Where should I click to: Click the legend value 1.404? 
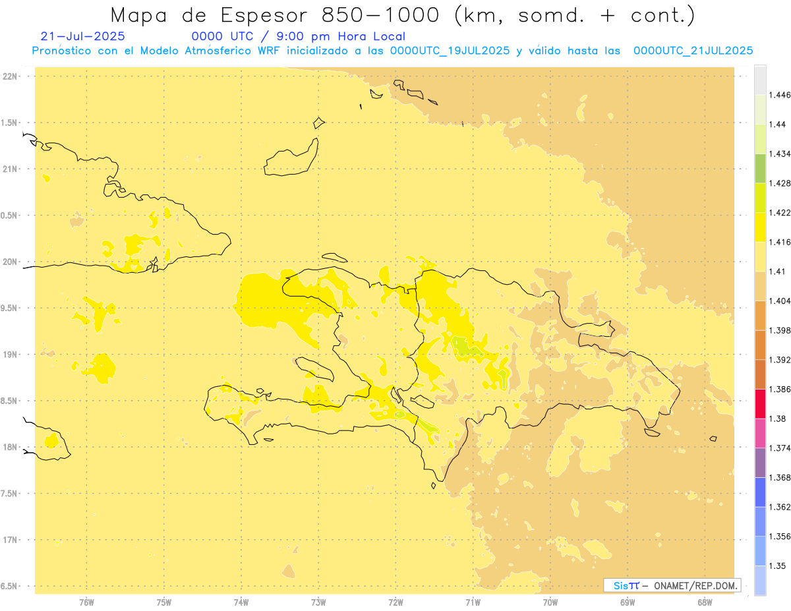tap(780, 301)
